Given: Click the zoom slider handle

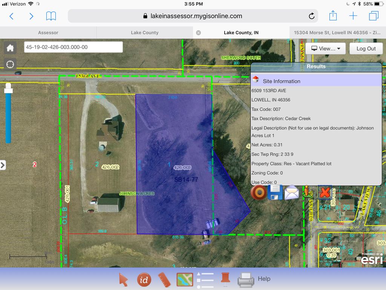Looking at the screenshot, I should [x=8, y=89].
